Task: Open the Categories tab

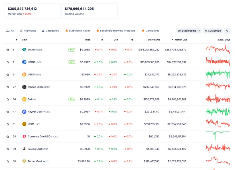Action: (x=50, y=31)
